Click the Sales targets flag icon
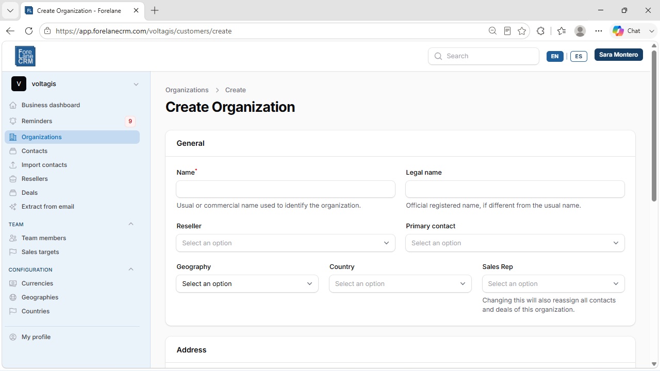 pyautogui.click(x=13, y=252)
